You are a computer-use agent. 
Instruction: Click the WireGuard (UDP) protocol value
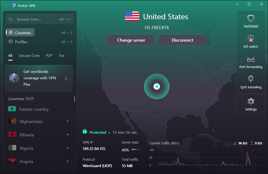point(97,166)
